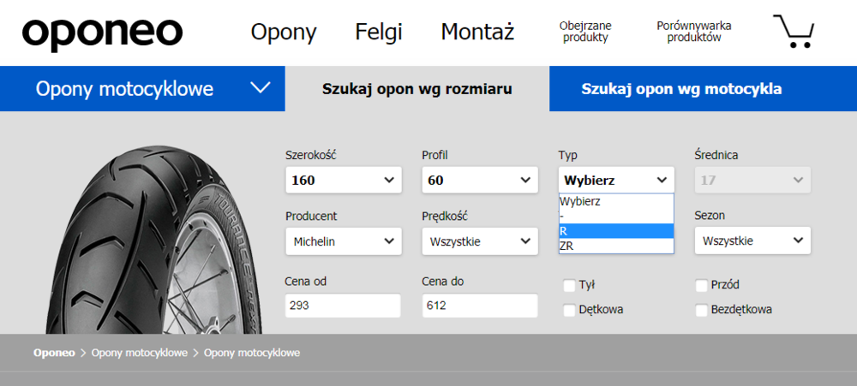The height and width of the screenshot is (386, 857).
Task: Click the Średnica field label
Action: pos(716,156)
